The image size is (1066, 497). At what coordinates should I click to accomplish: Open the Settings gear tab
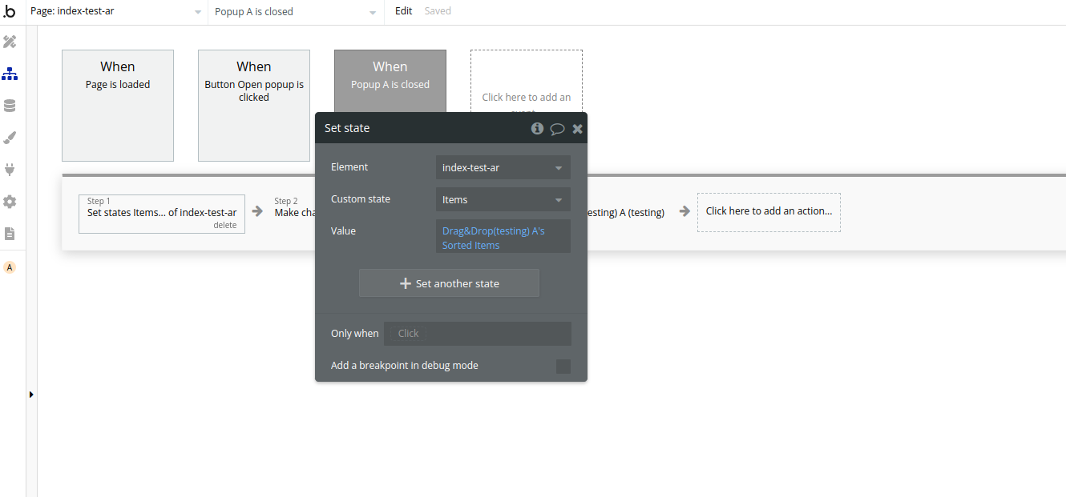click(x=10, y=202)
